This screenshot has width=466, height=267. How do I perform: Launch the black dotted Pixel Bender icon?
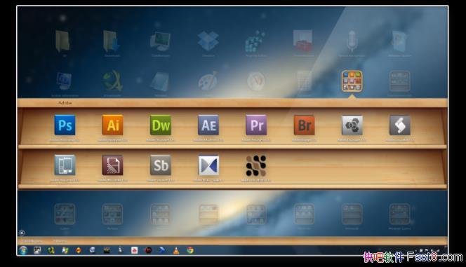256,165
